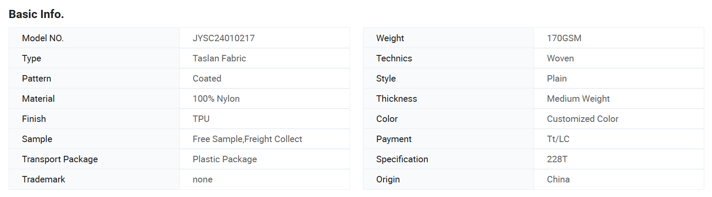Click the Basic Info. heading

[36, 14]
